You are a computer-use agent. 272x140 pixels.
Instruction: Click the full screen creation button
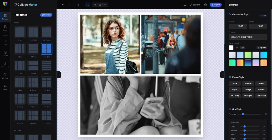(x=195, y=5)
